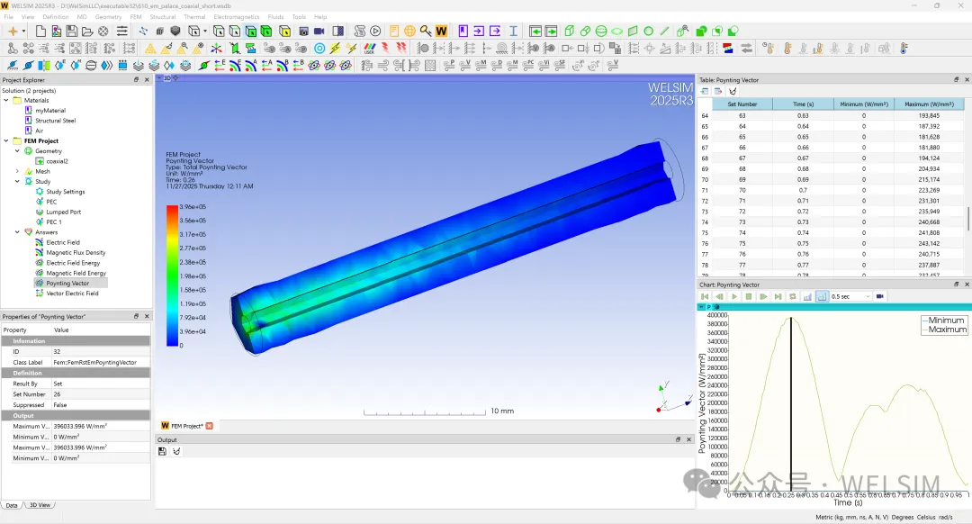Jump to the first frame in the chart toolbar

pos(705,296)
